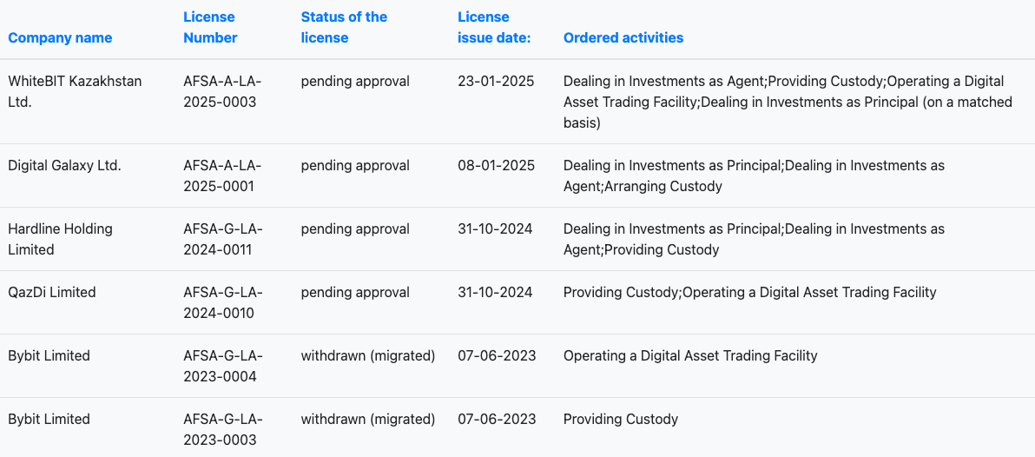Click Digital Galaxy's ordered activities text
Viewport: 1035px width, 457px height.
point(754,176)
